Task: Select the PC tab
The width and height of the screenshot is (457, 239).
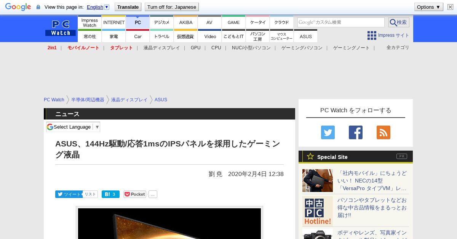Action: point(138,22)
